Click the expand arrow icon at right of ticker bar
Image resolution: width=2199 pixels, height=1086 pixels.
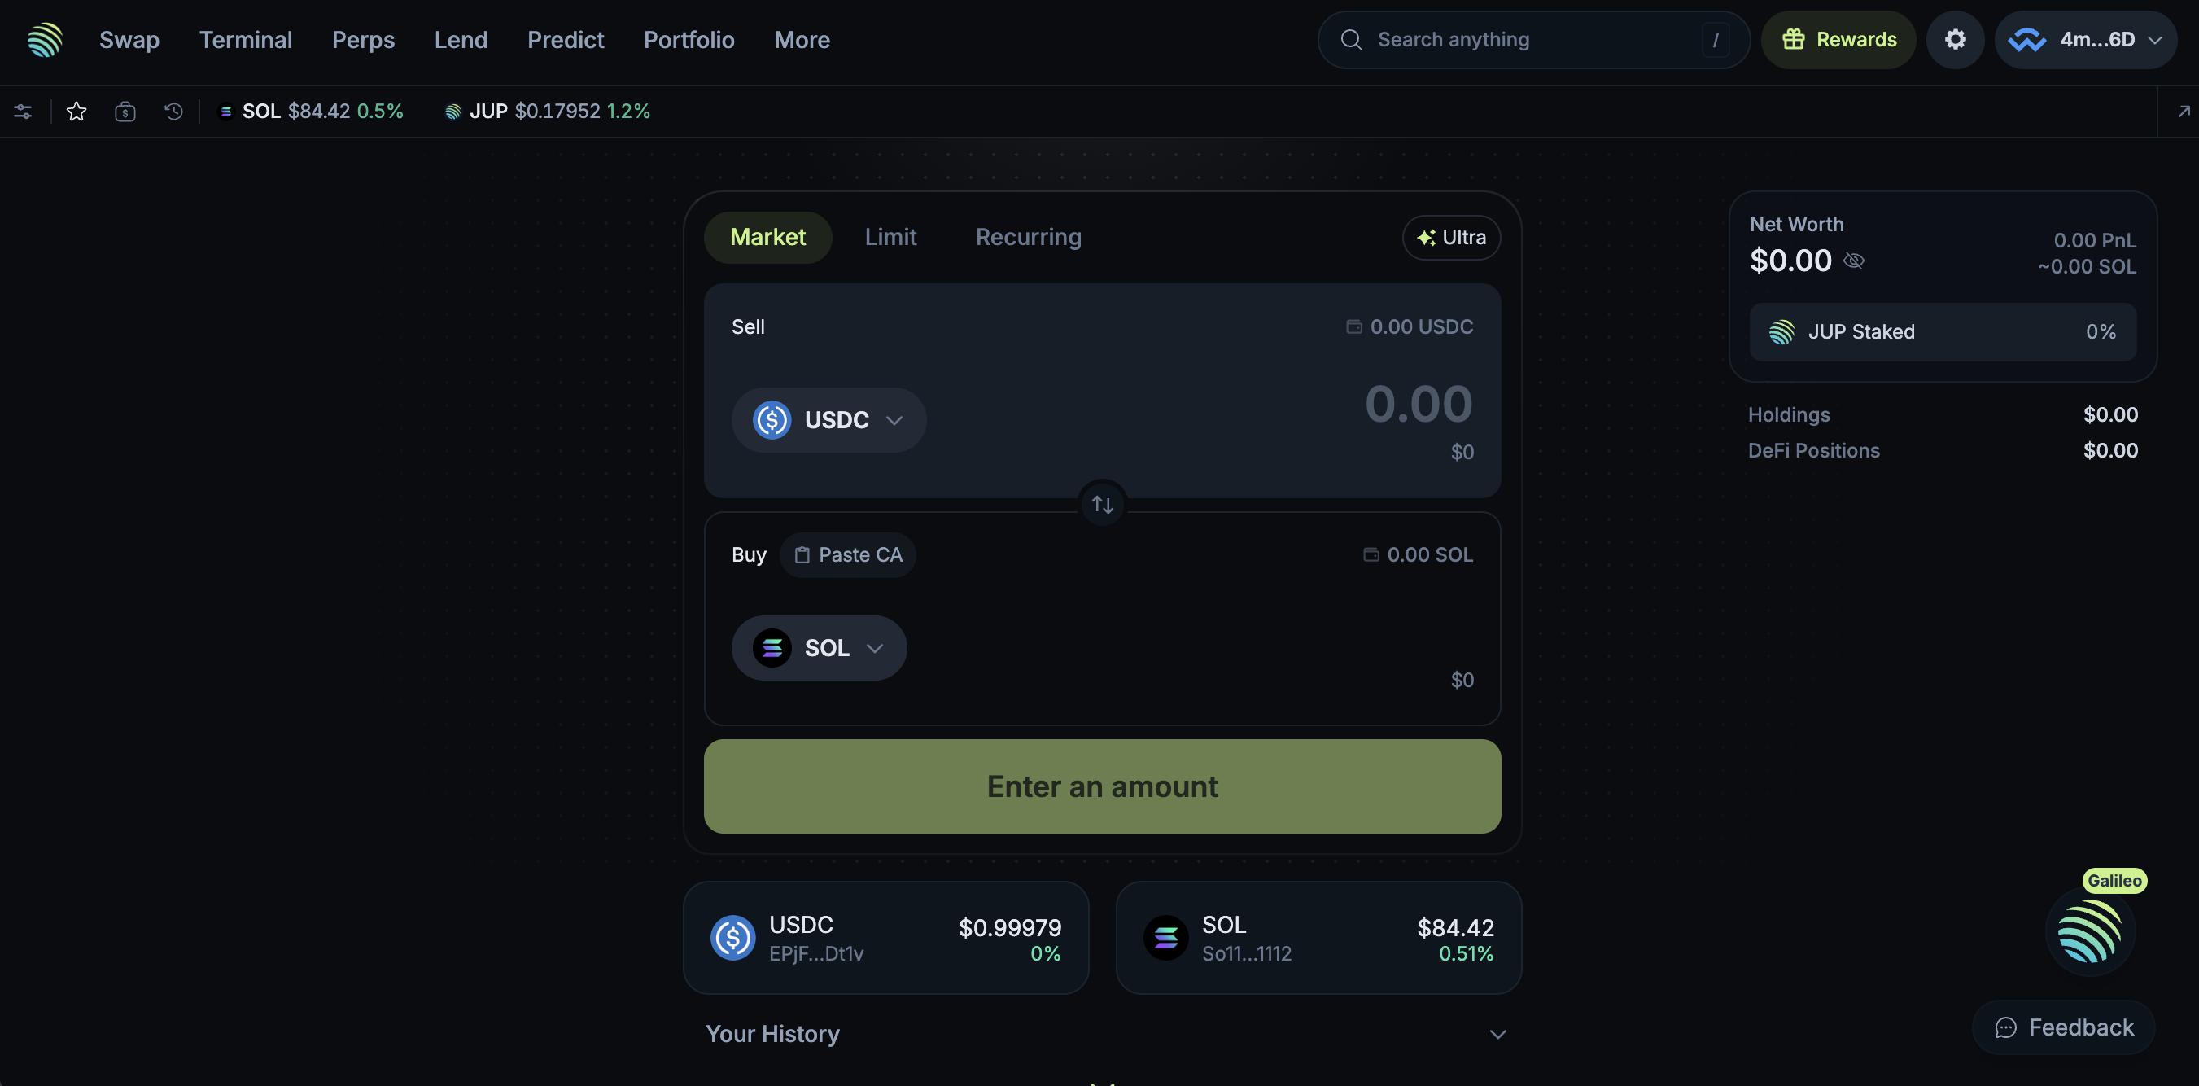pos(2184,111)
